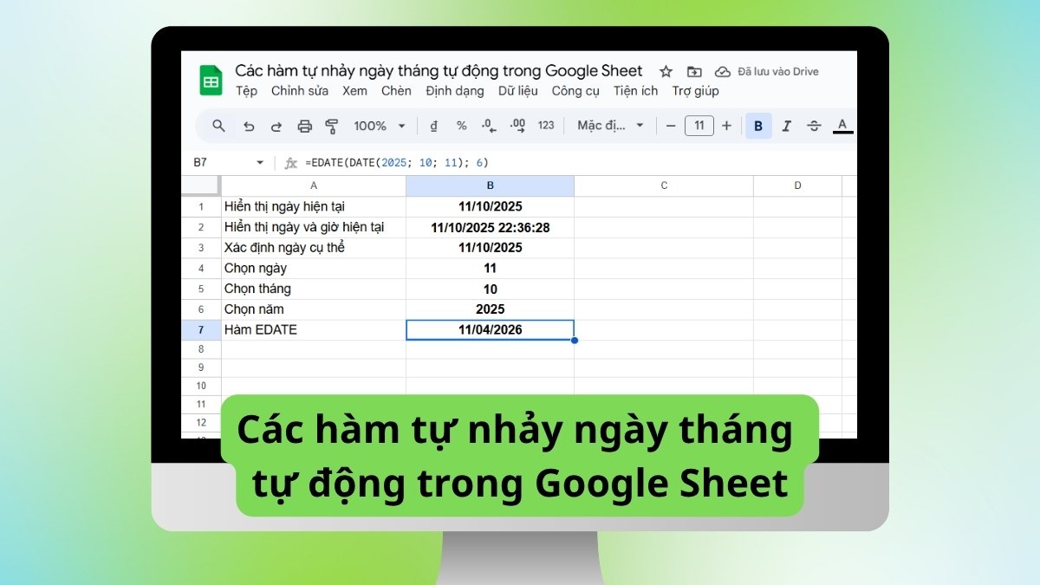Open the Công cụ menu
Image resolution: width=1040 pixels, height=585 pixels.
click(575, 91)
